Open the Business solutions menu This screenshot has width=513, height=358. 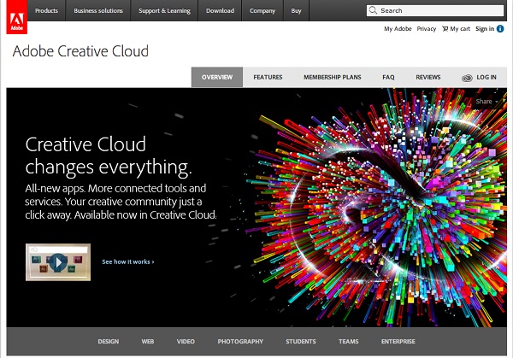98,11
